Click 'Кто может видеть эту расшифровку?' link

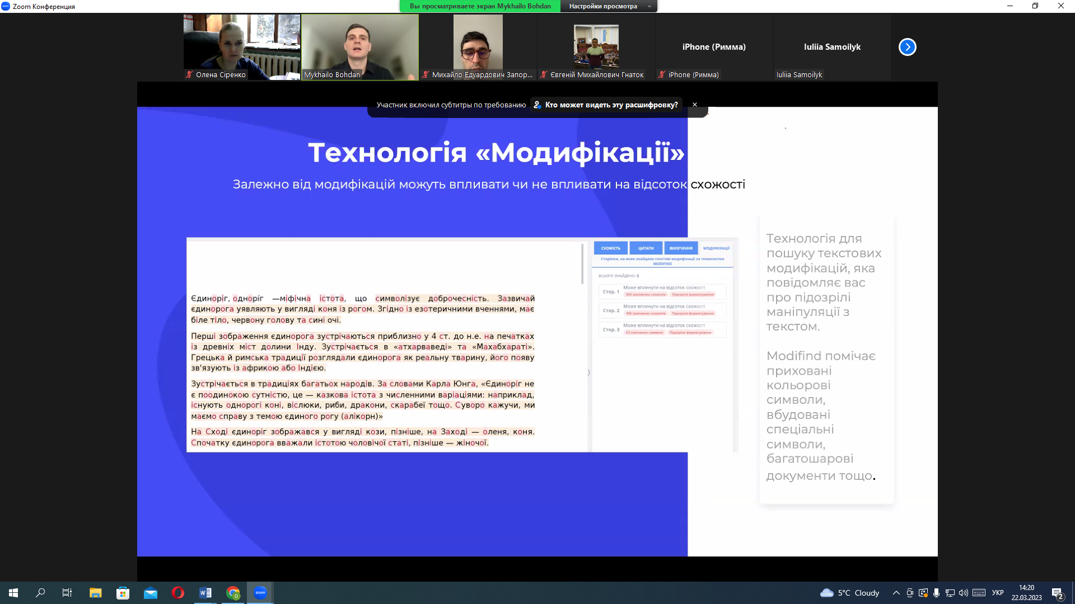point(606,105)
